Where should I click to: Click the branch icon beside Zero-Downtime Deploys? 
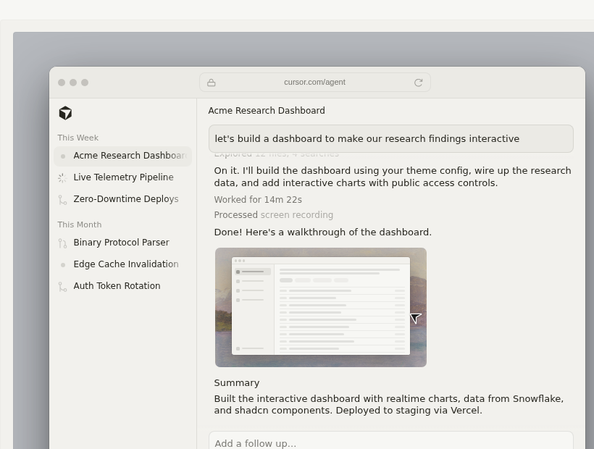coord(62,199)
